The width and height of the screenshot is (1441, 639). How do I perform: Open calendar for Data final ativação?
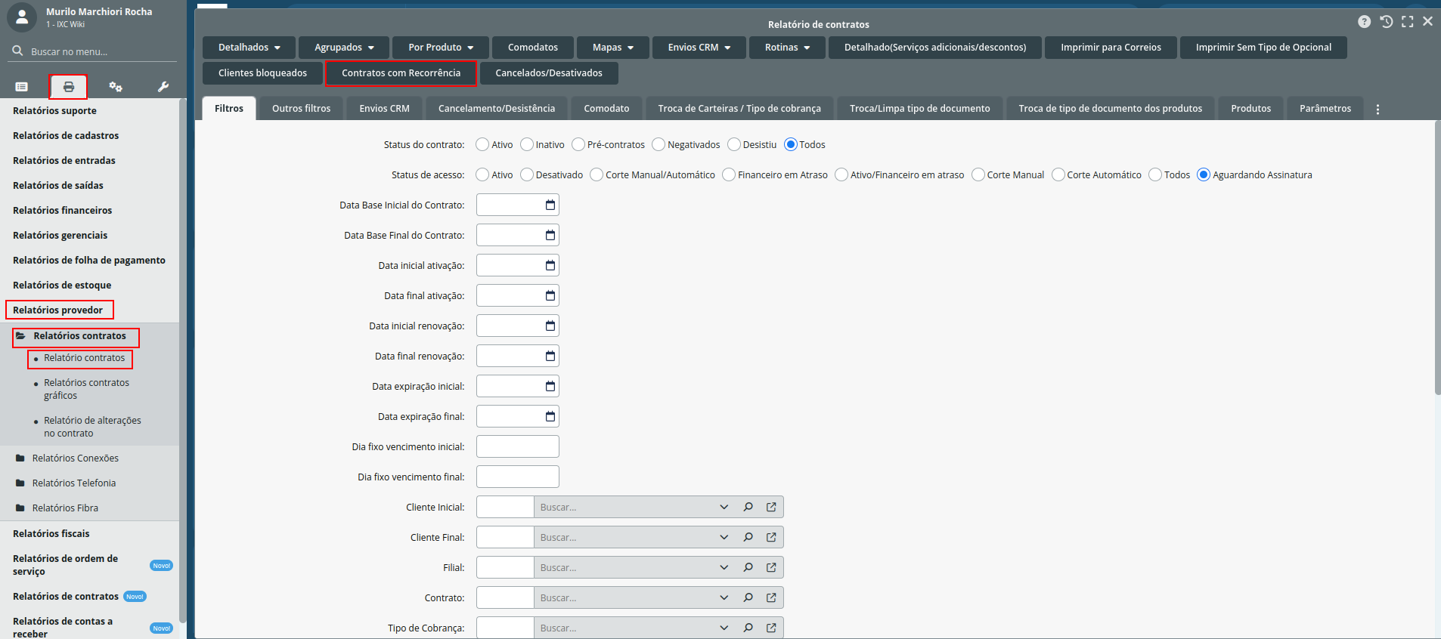(x=550, y=295)
